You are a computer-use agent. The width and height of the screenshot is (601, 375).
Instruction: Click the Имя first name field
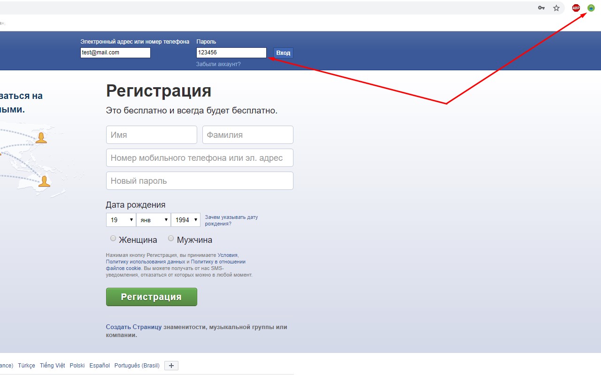click(x=151, y=135)
